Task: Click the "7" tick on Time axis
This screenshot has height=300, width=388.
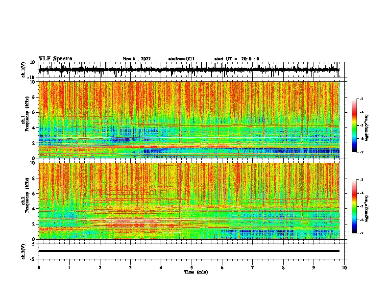Action: (253, 268)
